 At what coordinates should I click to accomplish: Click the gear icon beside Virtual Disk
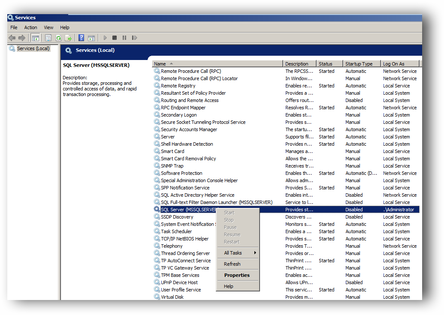157,297
